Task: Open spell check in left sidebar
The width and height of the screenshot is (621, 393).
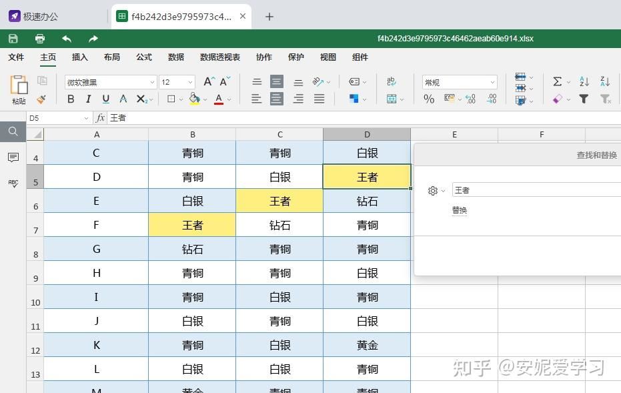Action: click(13, 183)
